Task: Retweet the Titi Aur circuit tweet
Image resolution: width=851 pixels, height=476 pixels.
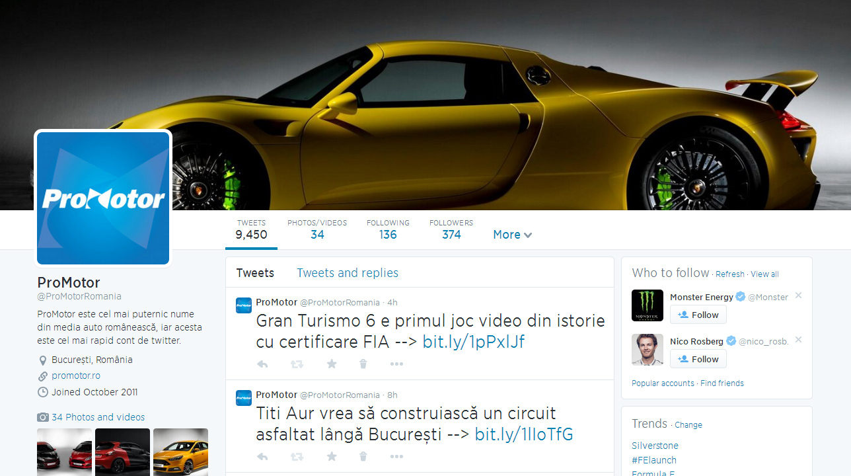Action: [x=297, y=457]
